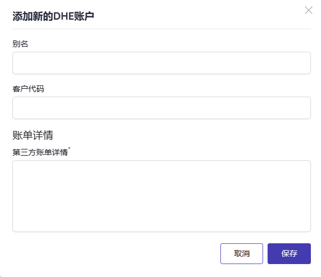Click the 别名 input field
Viewport: 321px width, 277px height.
(x=161, y=63)
